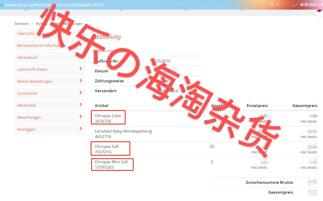
Task: Click Zwischensumme Brutto label
Action: [269, 182]
